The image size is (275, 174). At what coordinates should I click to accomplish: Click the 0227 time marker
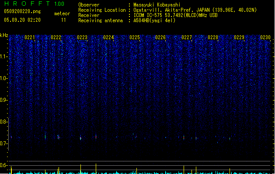187,37
